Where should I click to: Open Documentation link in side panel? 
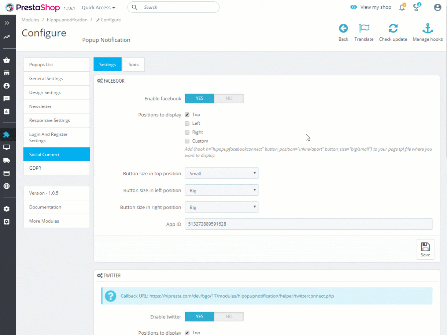[x=57, y=207]
